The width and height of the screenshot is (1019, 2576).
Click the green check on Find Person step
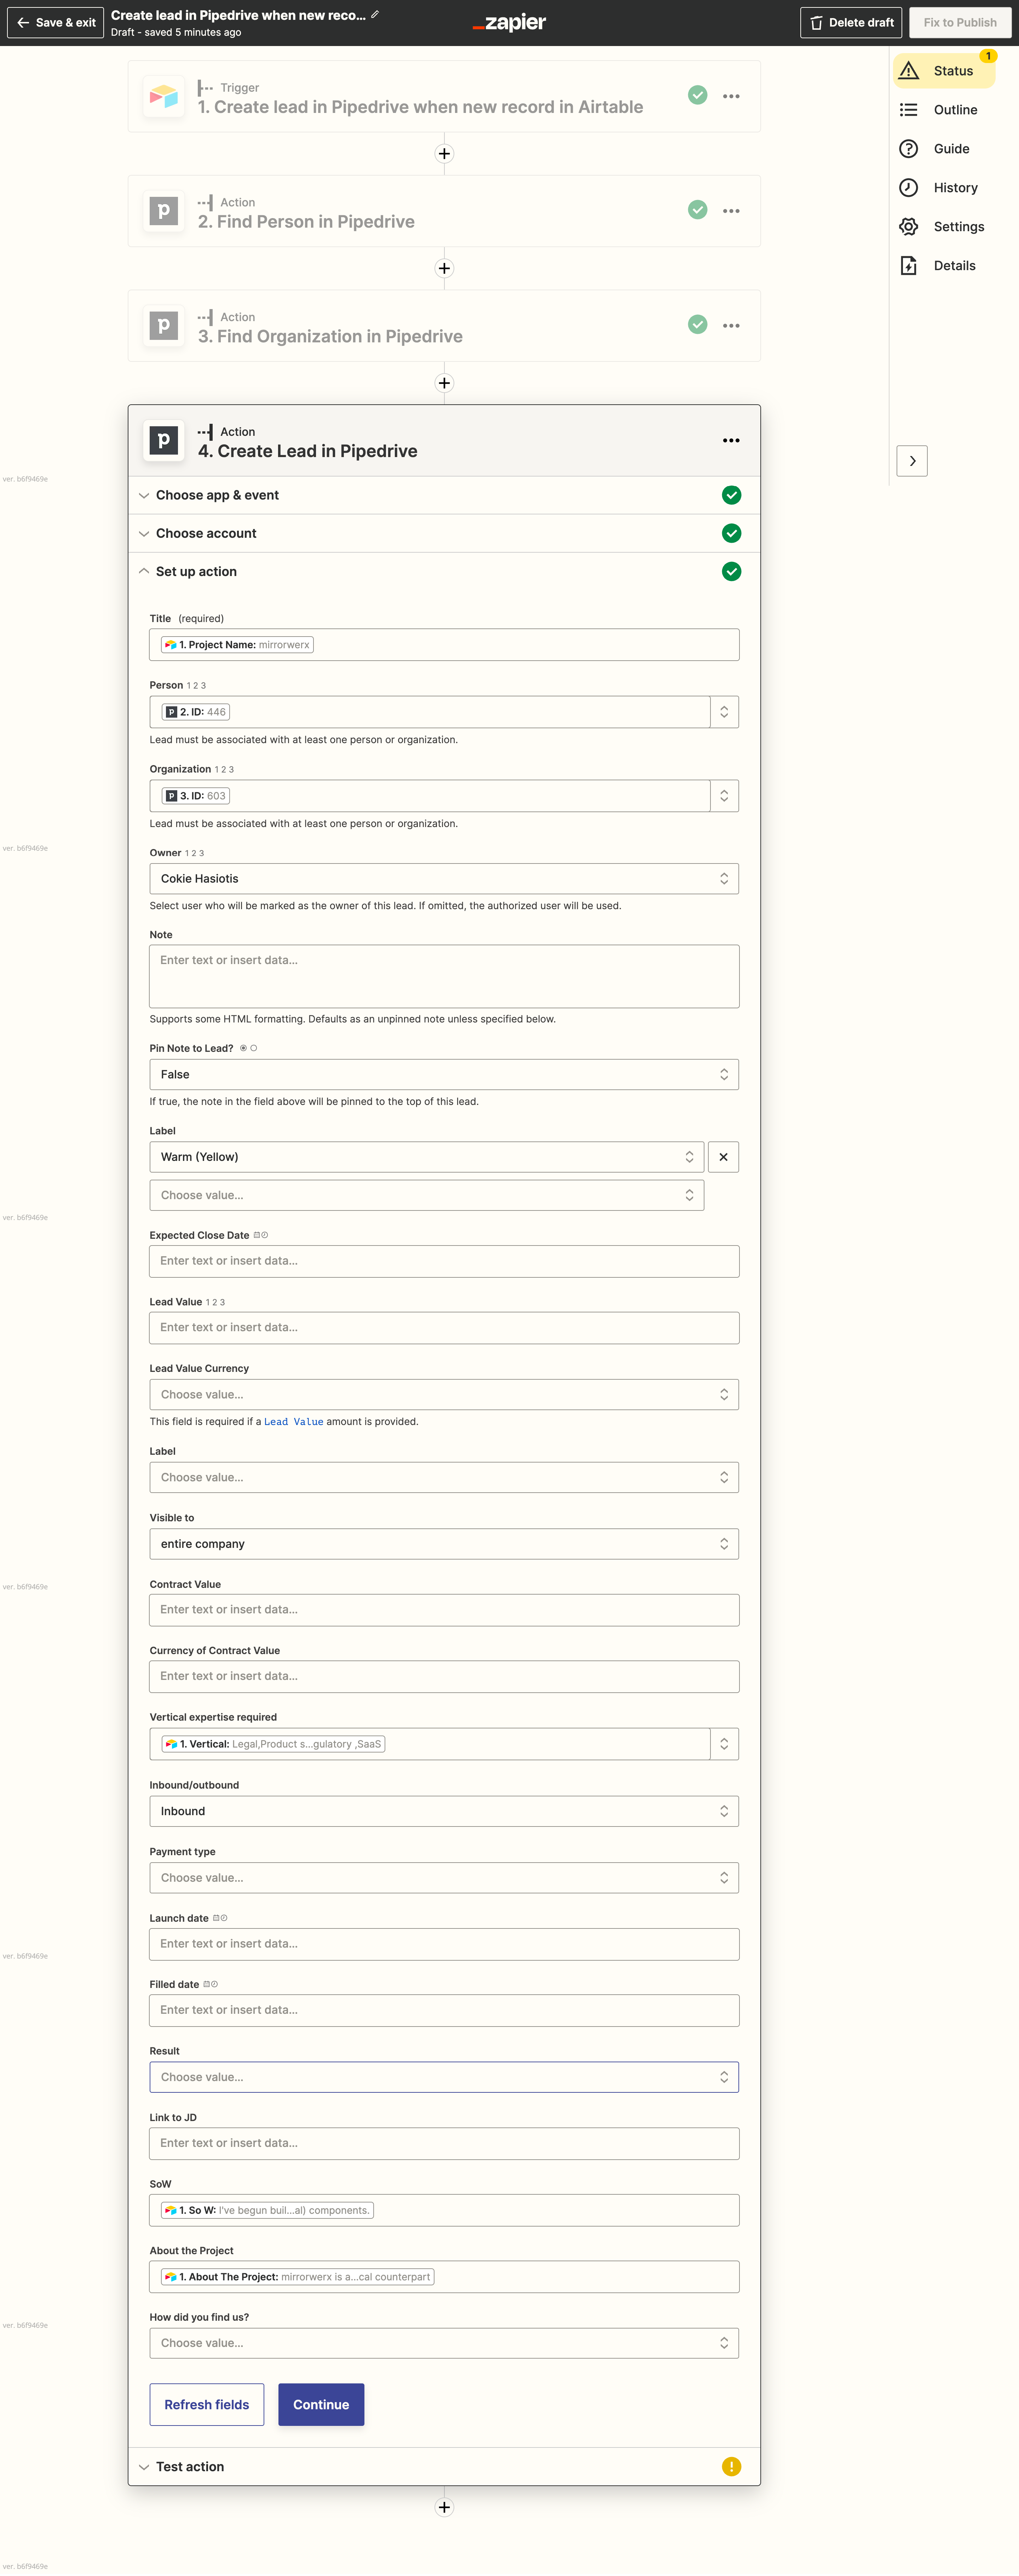coord(697,210)
